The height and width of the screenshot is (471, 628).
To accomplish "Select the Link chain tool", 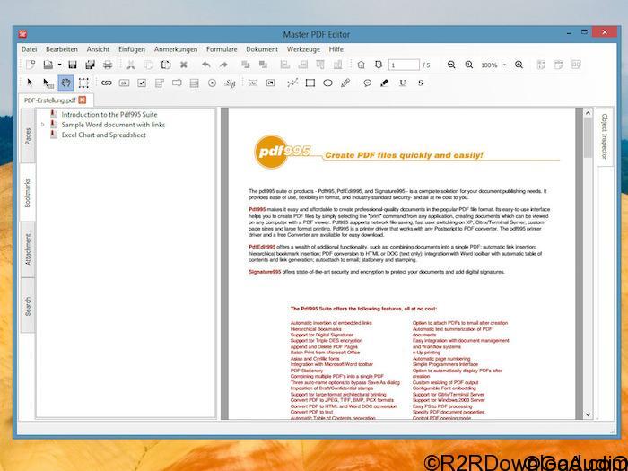I will (106, 83).
